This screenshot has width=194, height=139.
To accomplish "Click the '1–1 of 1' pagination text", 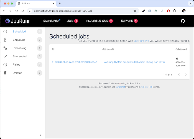I will click(168, 75).
